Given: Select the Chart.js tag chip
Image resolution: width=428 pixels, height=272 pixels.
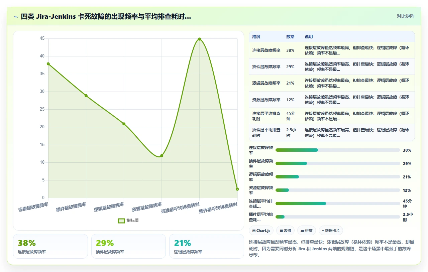Looking at the screenshot, I should pos(261,231).
